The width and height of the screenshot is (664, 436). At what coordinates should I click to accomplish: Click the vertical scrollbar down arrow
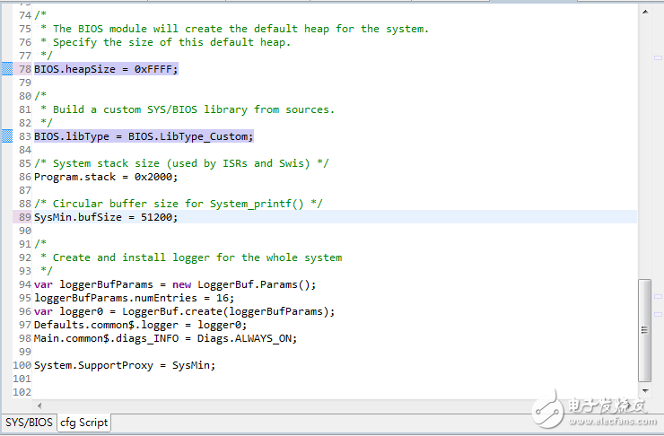point(645,391)
